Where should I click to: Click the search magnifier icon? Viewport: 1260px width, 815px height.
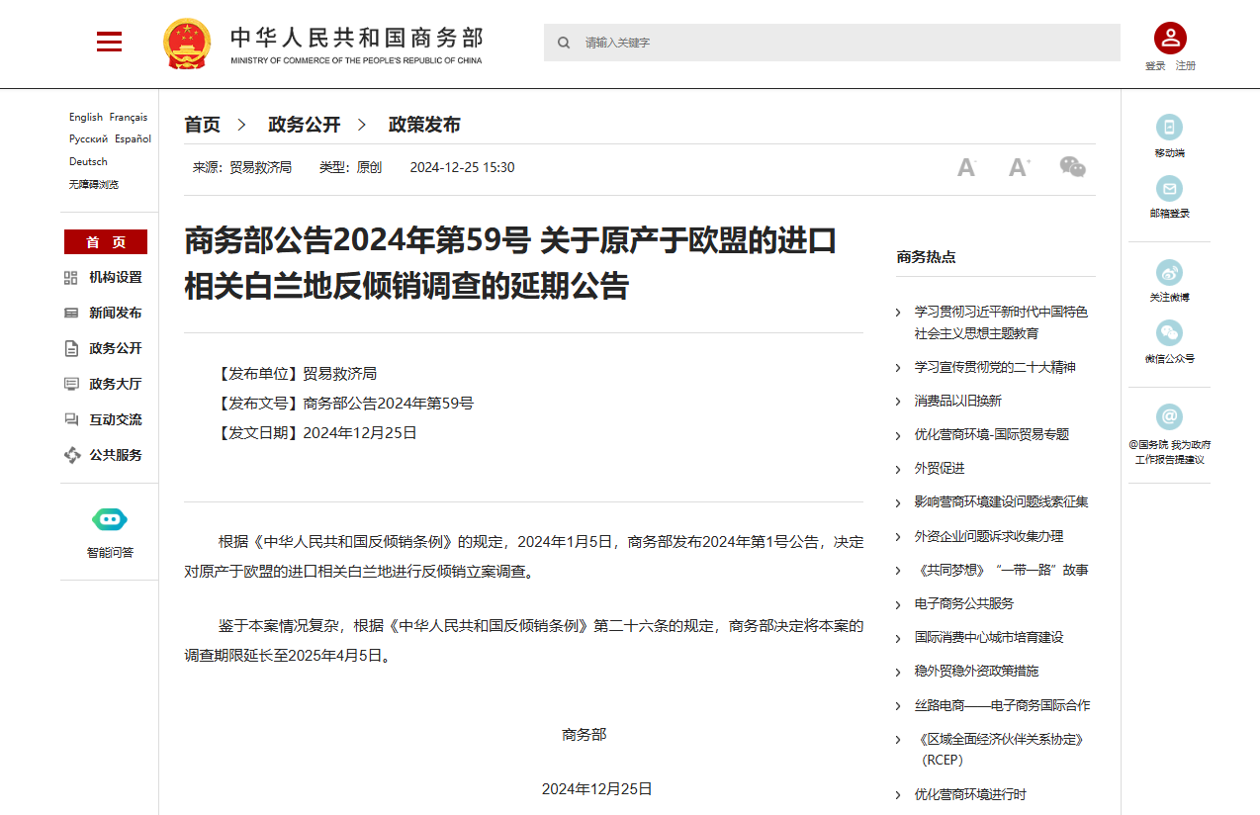(x=564, y=43)
